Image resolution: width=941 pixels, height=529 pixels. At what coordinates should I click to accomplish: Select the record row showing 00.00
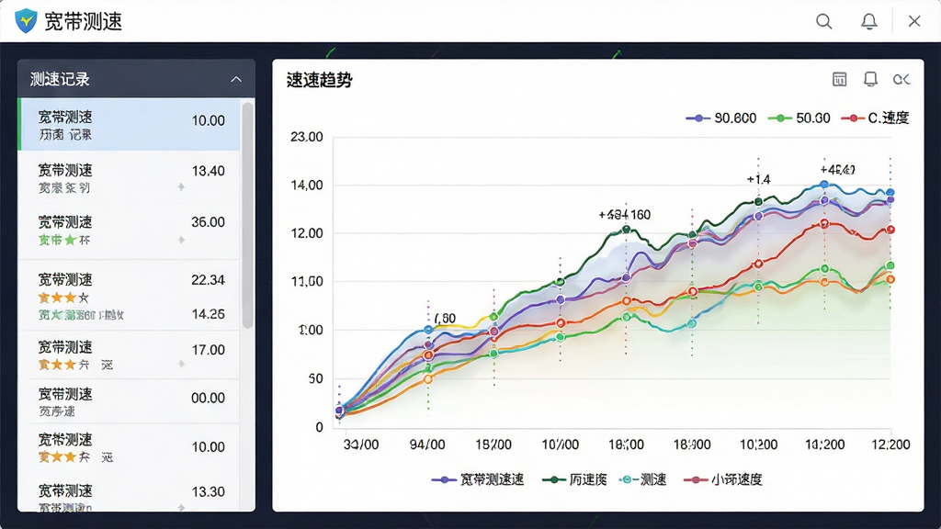[x=129, y=401]
